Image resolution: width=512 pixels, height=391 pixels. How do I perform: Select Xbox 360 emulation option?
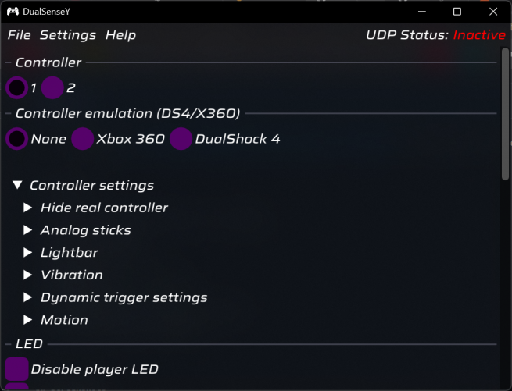(82, 140)
